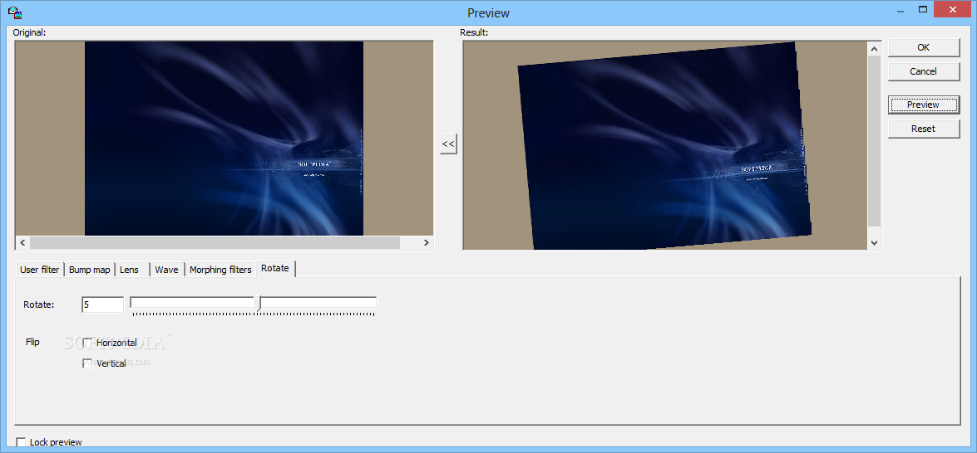Enable the Horizontal flip checkbox

[x=87, y=343]
